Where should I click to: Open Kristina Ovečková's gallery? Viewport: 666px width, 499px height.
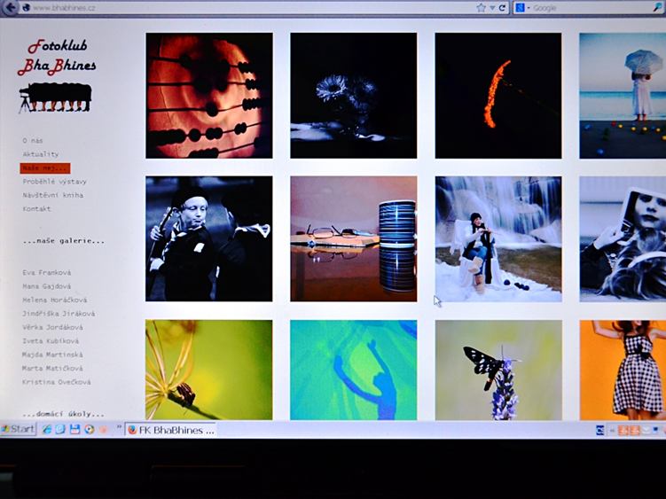[57, 382]
